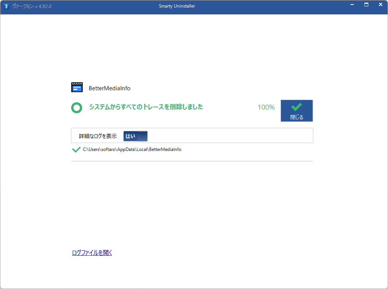Maximize the Smarty Uninstaller window
Viewport: 388px width, 289px height.
(x=366, y=5)
